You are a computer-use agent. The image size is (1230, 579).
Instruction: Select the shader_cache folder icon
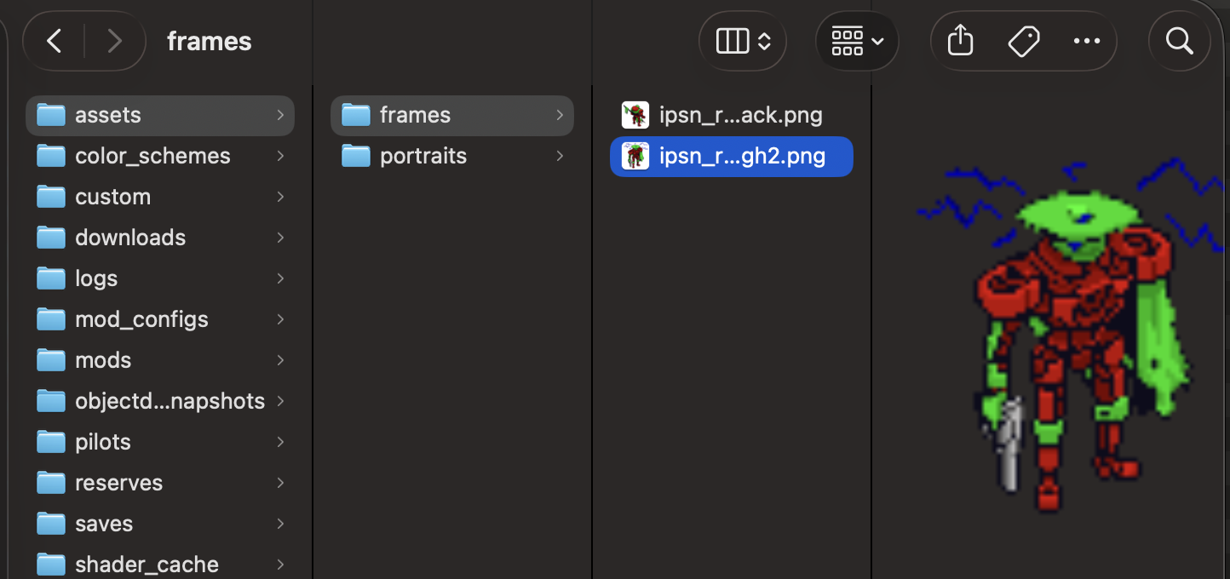pos(51,565)
